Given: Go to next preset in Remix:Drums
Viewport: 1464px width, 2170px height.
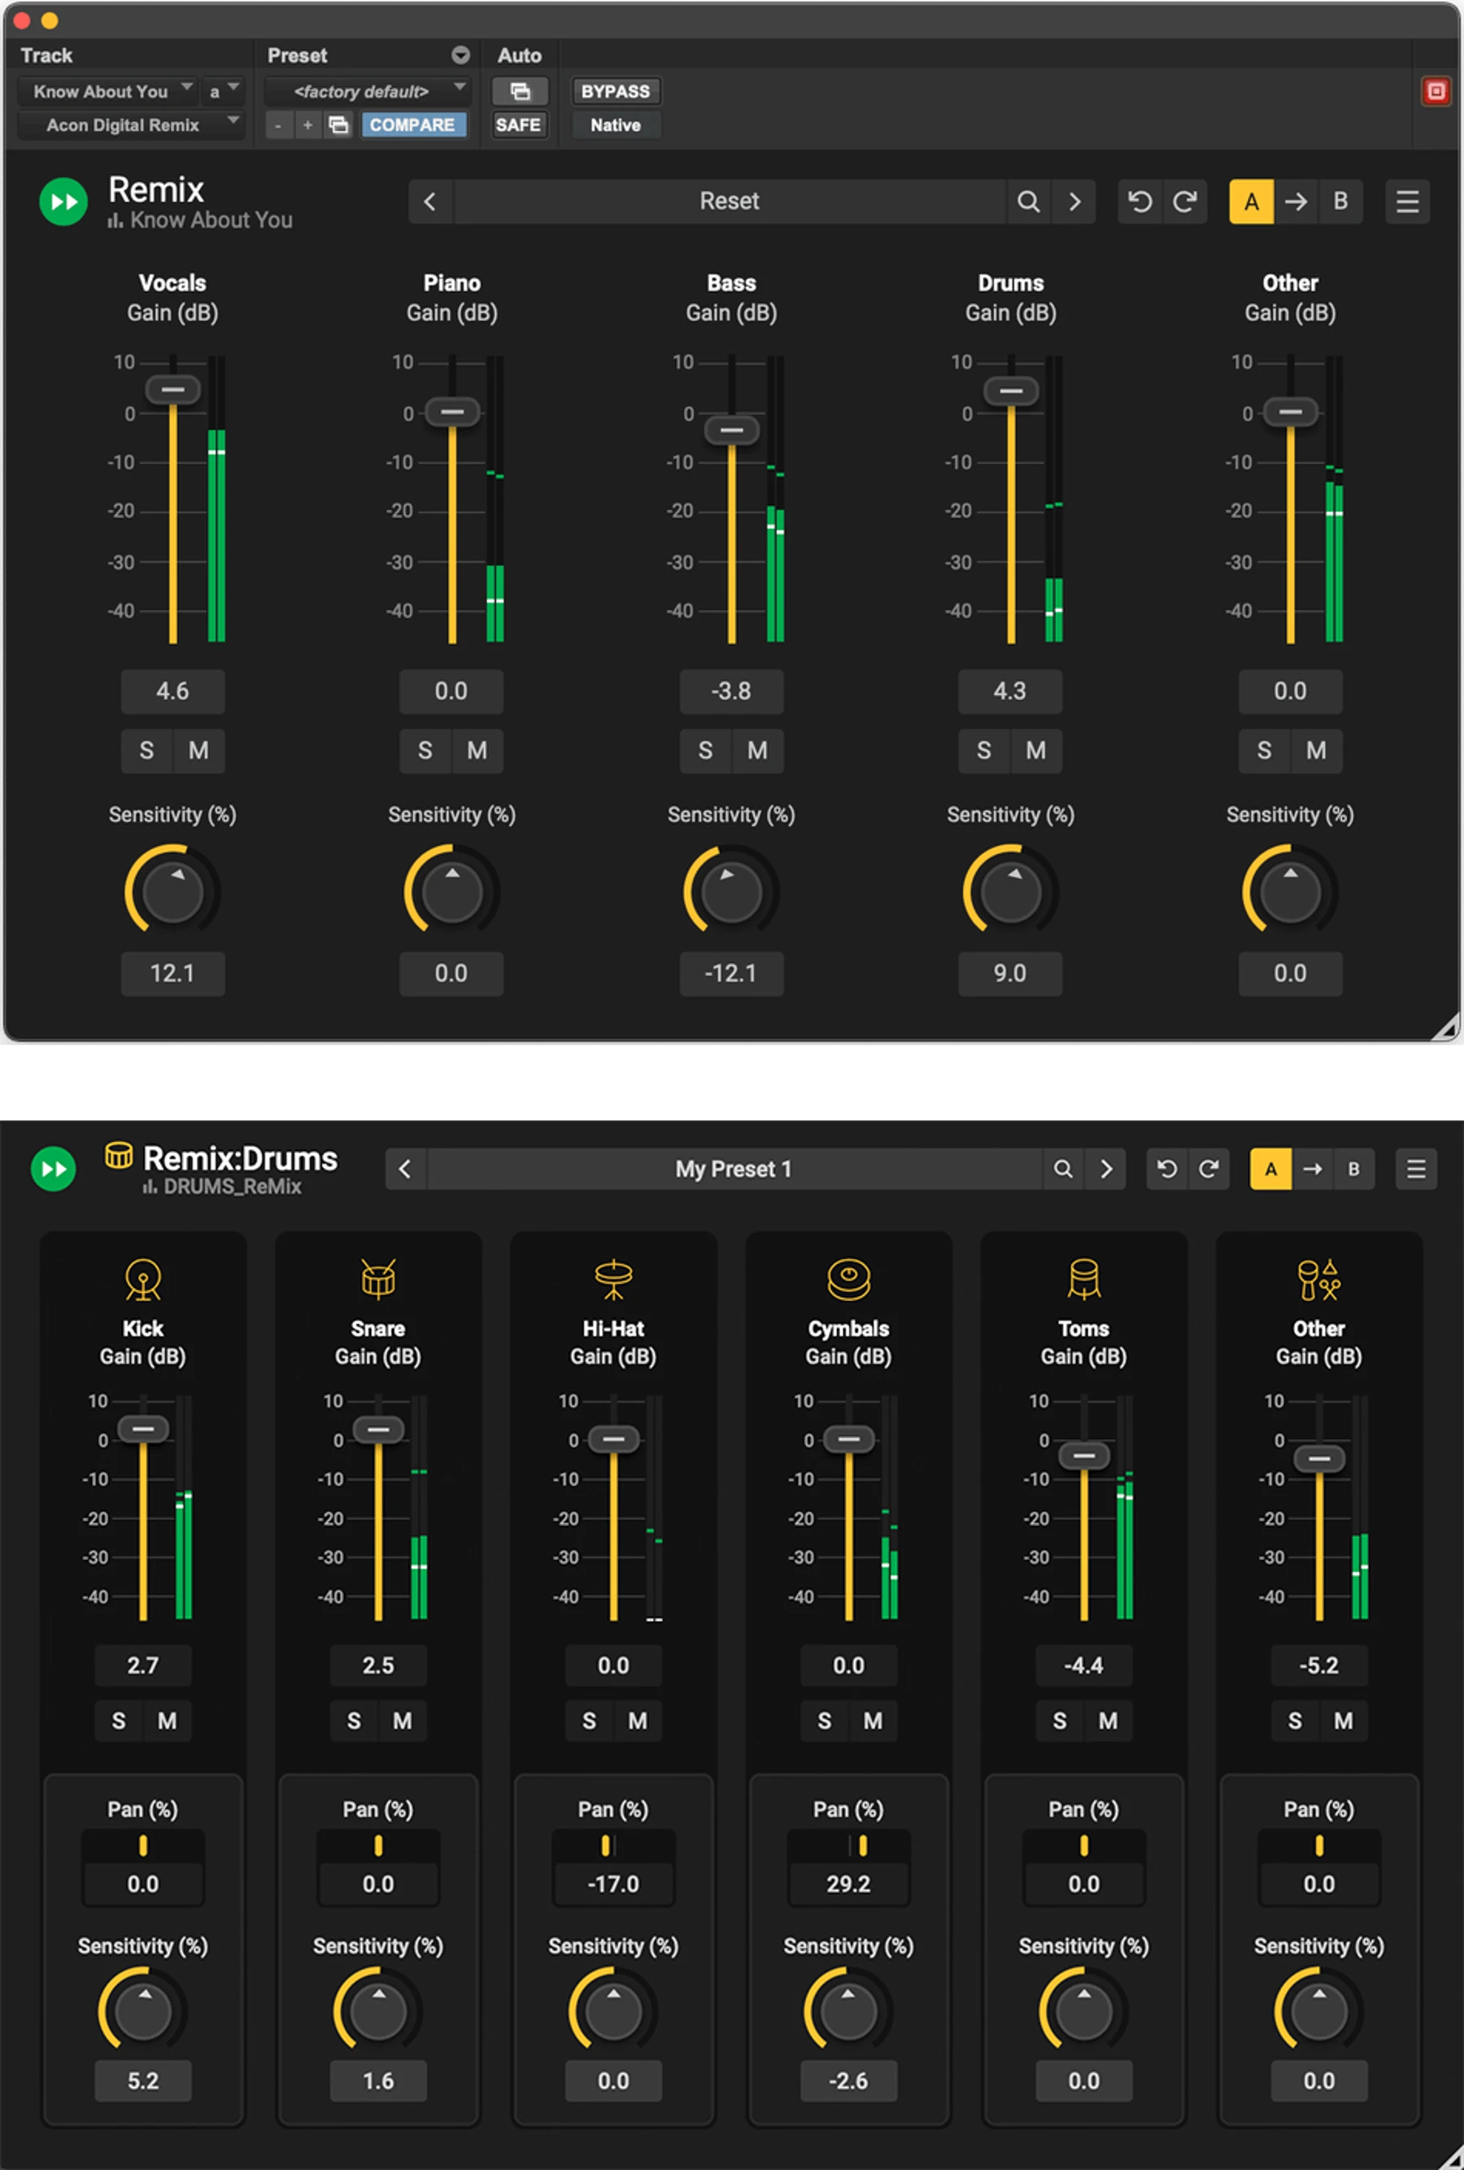Looking at the screenshot, I should tap(1105, 1169).
